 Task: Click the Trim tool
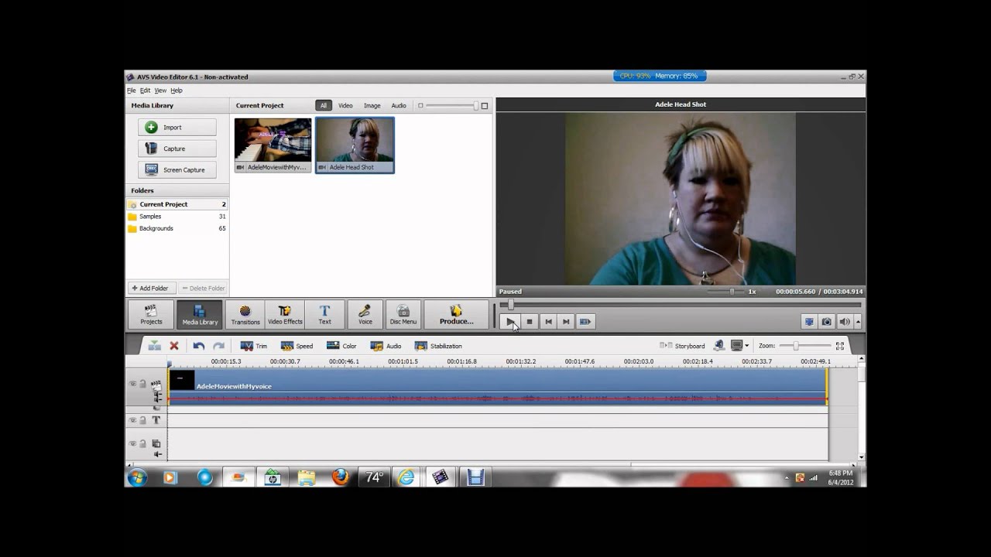tap(254, 346)
